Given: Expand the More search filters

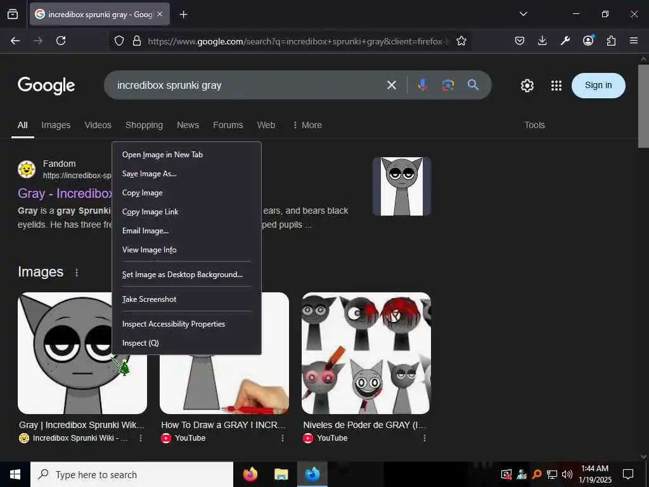Looking at the screenshot, I should click(x=307, y=125).
